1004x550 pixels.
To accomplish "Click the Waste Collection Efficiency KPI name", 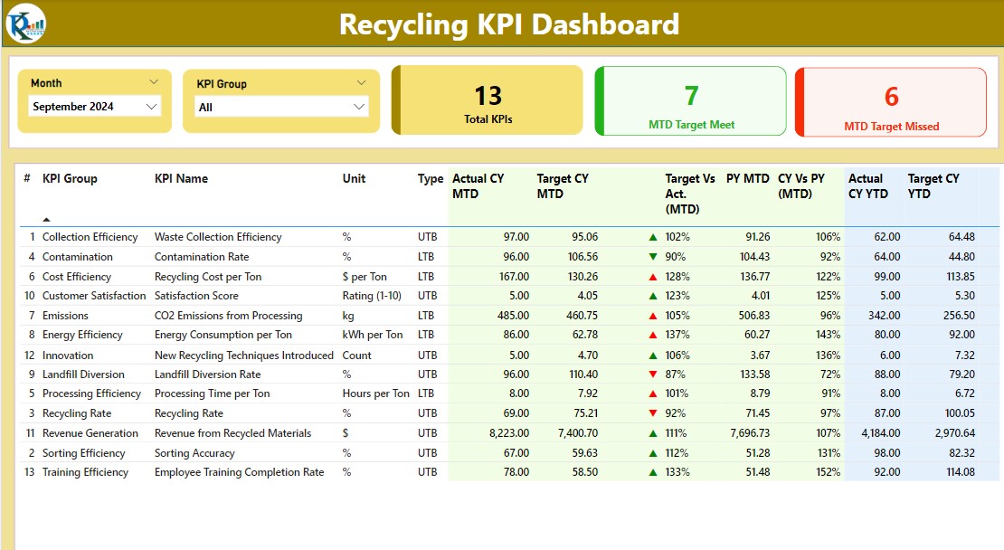I will (x=218, y=237).
